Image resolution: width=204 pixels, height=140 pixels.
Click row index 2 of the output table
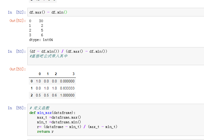click(32, 95)
